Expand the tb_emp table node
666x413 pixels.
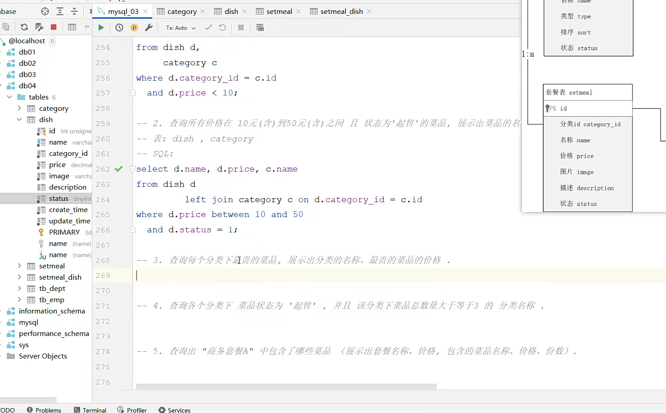point(19,300)
